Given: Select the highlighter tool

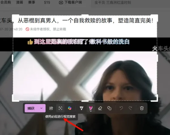Looking at the screenshot, I should [91, 108].
